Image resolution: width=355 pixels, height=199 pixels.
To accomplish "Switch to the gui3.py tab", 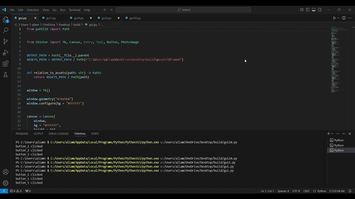I will [106, 18].
